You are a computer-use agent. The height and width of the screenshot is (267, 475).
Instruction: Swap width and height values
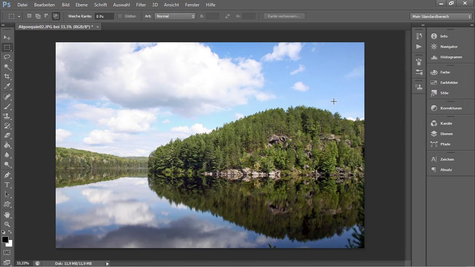227,16
